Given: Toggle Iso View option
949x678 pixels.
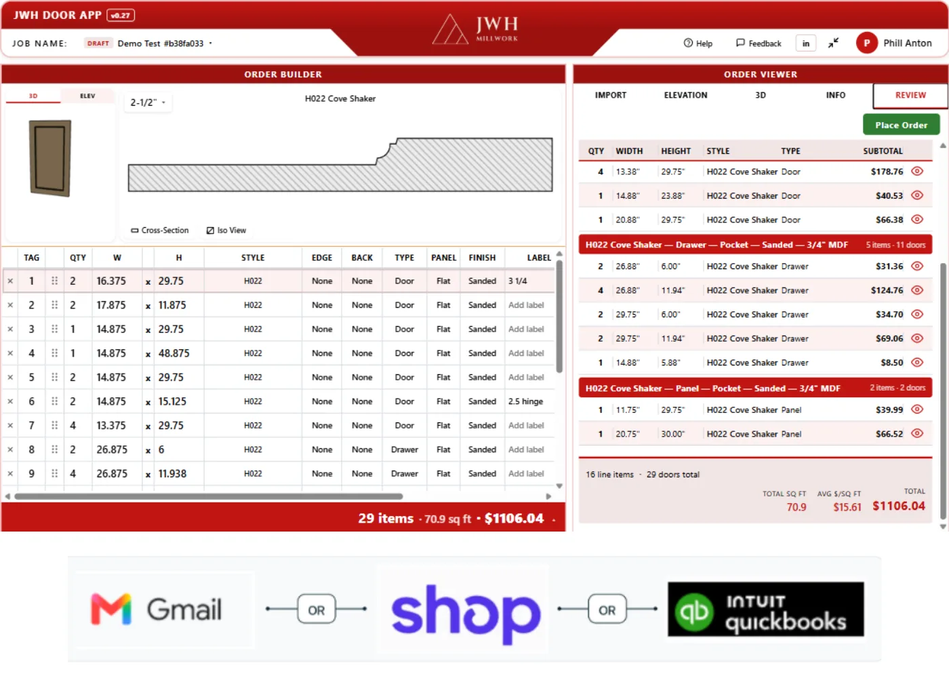Looking at the screenshot, I should tap(226, 231).
